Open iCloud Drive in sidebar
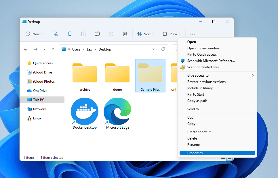This screenshot has width=278, height=178. (42, 72)
